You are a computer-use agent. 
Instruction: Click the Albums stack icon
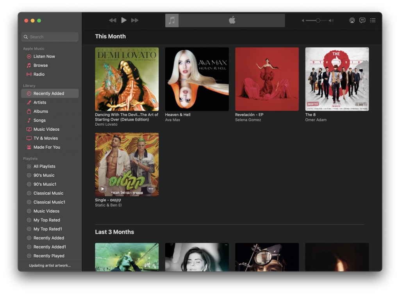tap(29, 111)
